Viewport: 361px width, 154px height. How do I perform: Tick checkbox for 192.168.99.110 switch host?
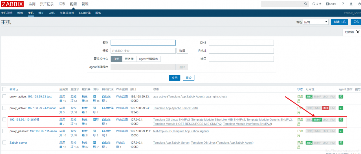[x=4, y=119]
